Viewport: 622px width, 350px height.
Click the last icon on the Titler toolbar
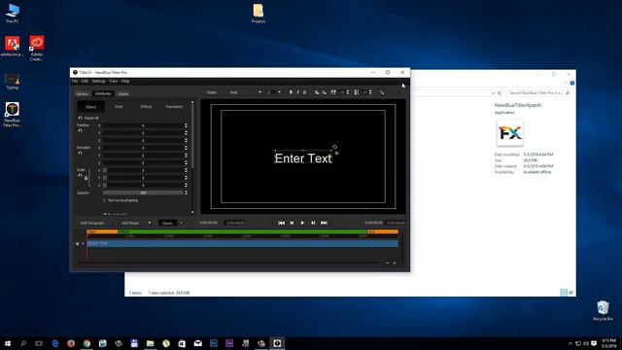click(382, 92)
